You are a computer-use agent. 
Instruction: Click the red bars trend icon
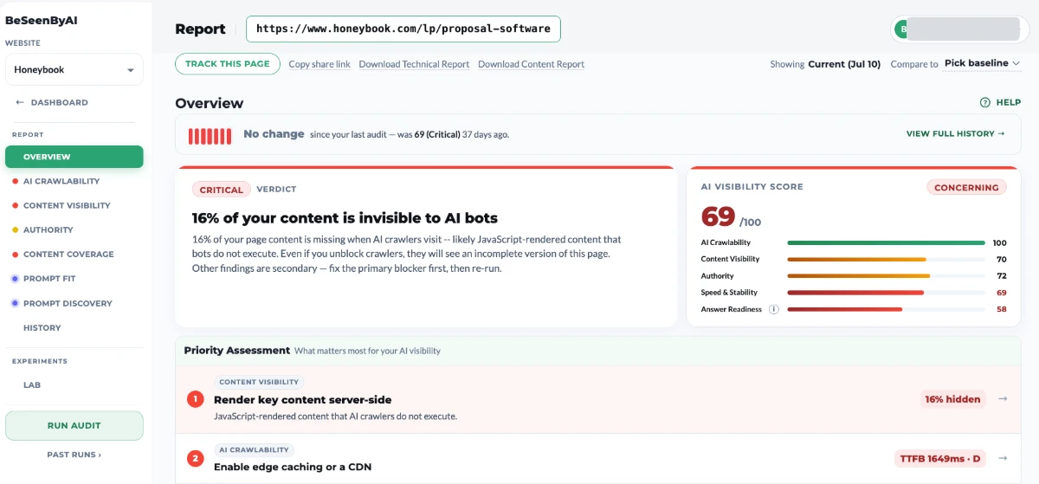click(x=210, y=135)
